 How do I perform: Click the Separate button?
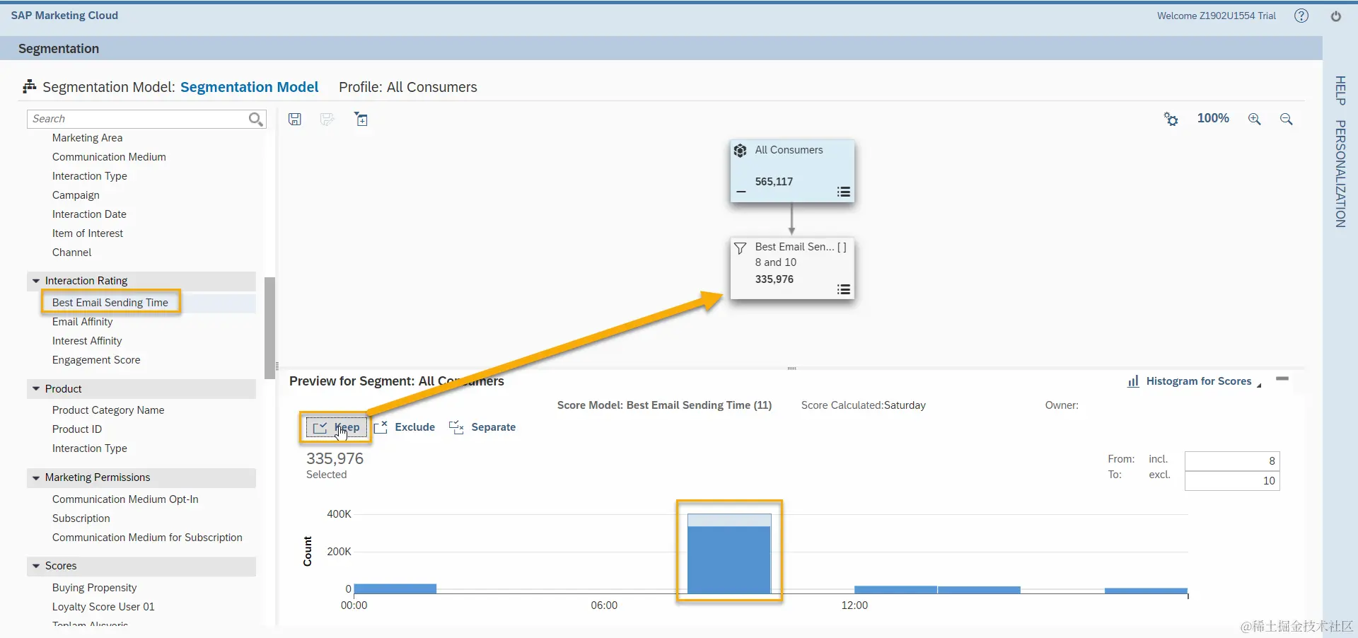tap(482, 427)
